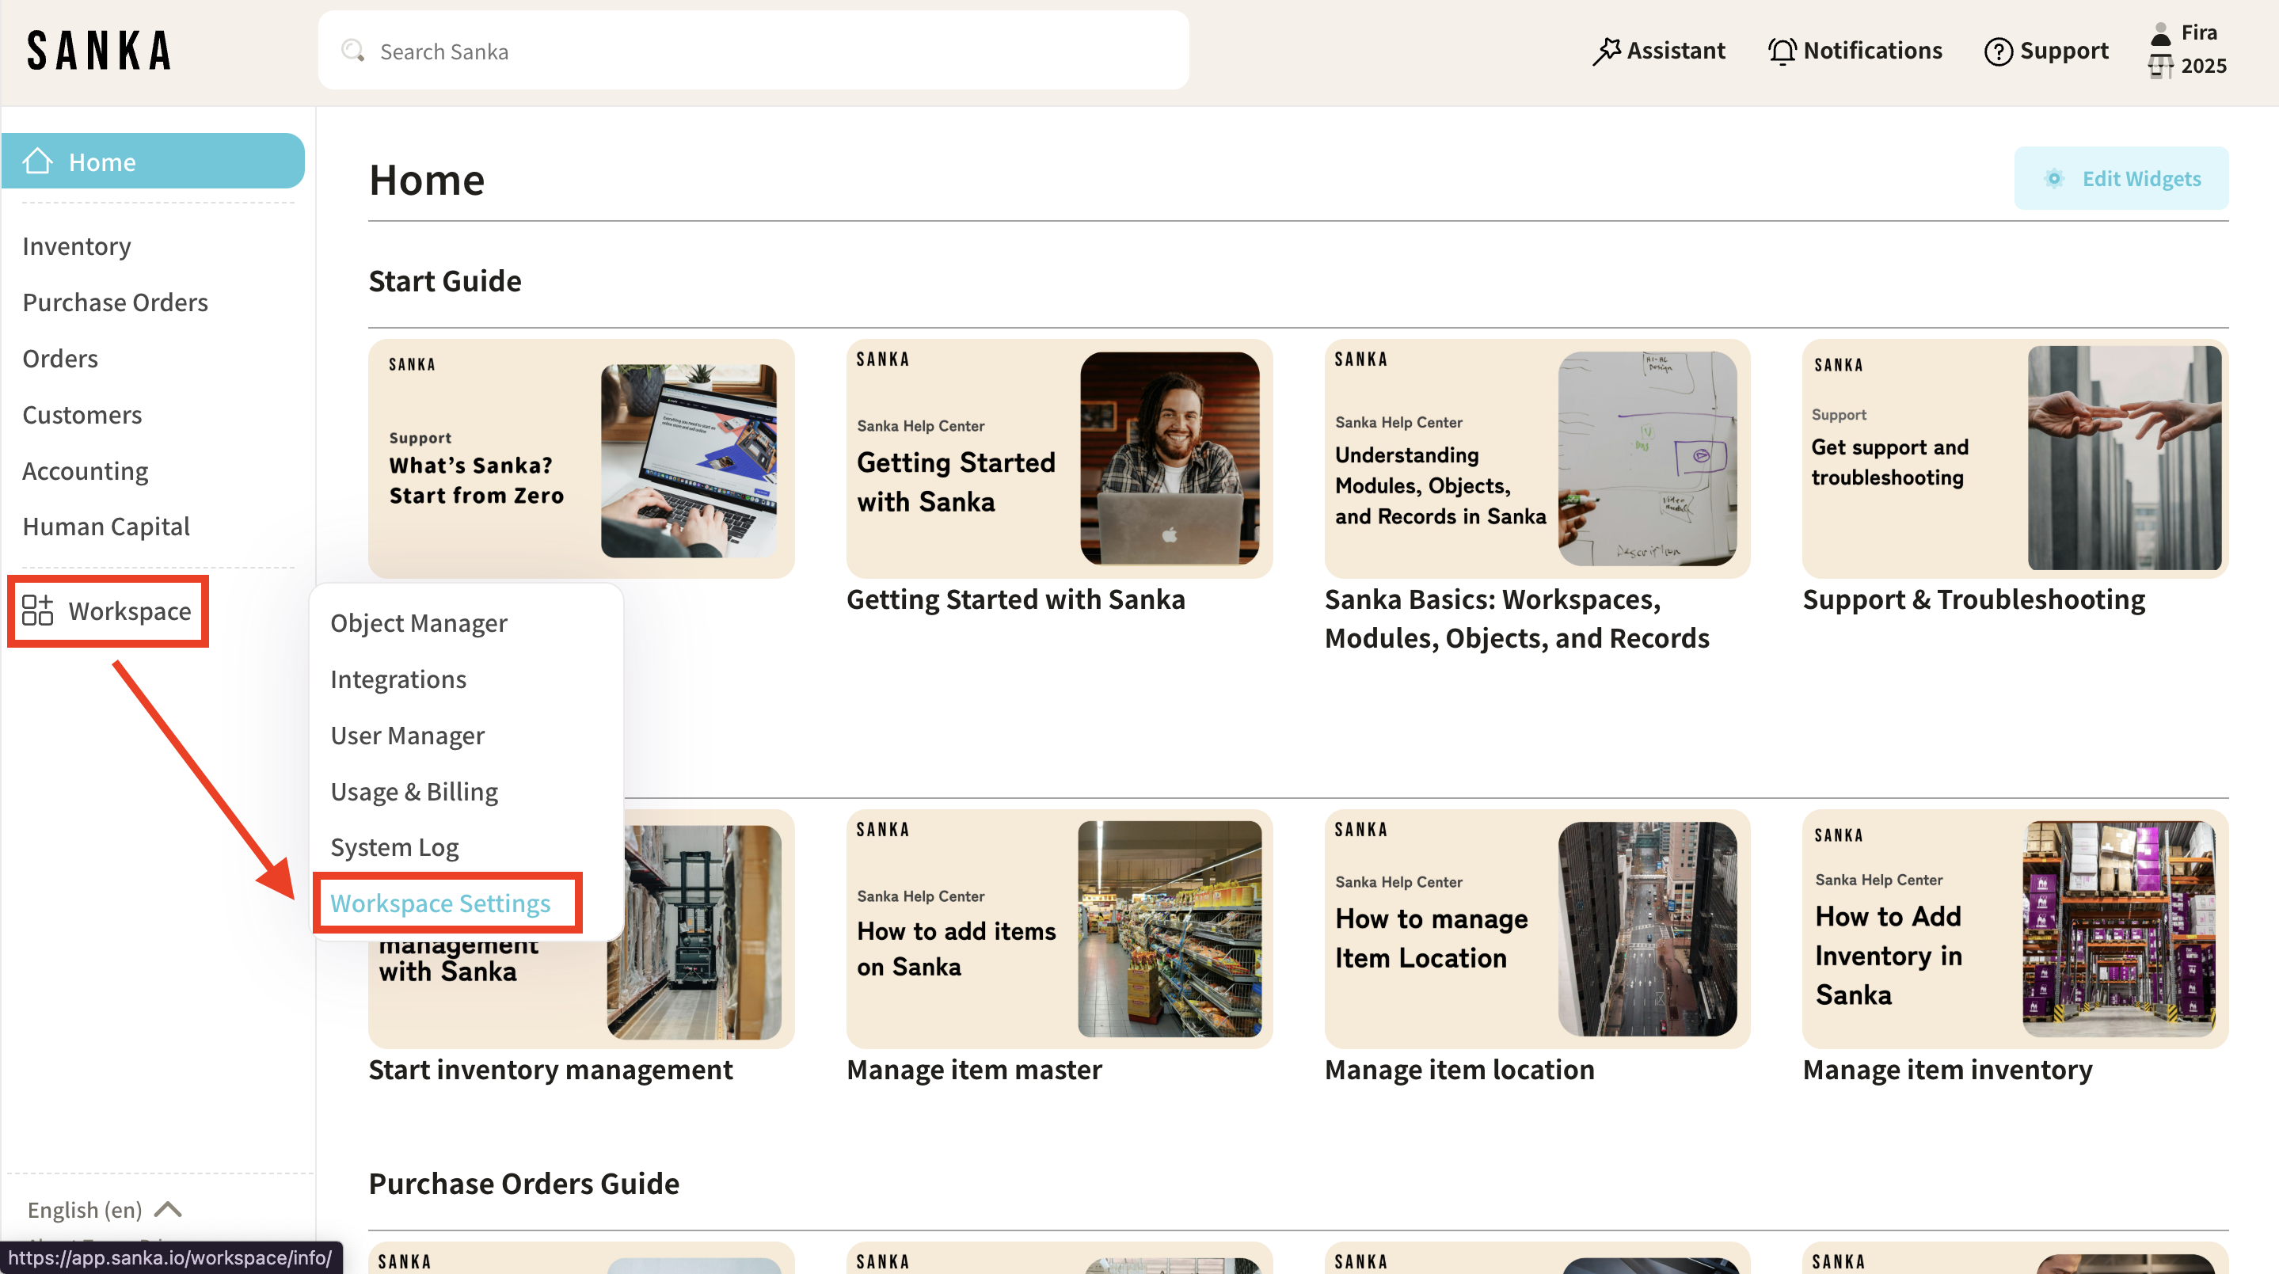
Task: Click into the Search Sanka field
Action: pyautogui.click(x=752, y=51)
